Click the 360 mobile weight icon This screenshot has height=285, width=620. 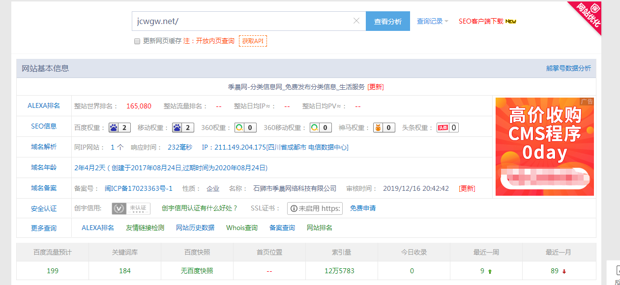315,128
